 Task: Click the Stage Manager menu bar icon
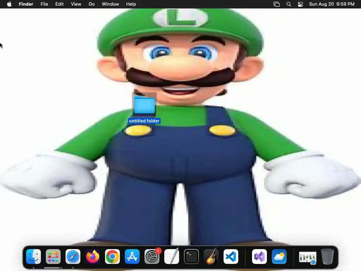(276, 4)
